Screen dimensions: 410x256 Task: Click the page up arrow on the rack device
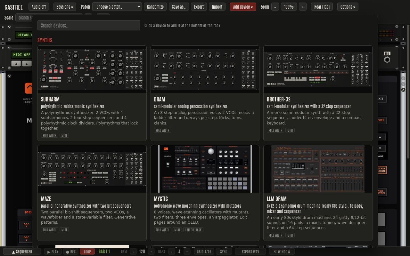coord(380,137)
